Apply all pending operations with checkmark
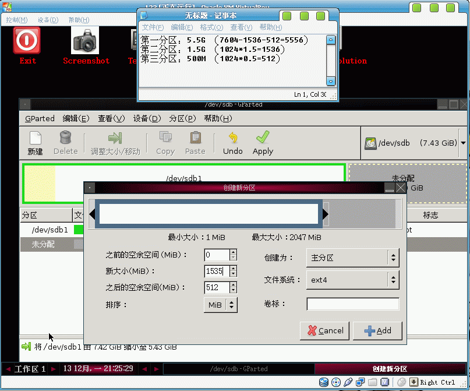Screen dimensions: 470x391 point(263,138)
